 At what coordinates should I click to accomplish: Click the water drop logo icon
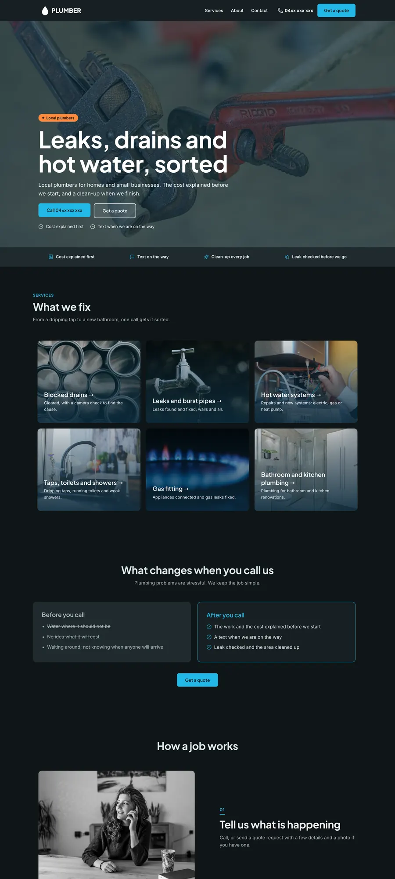click(45, 11)
